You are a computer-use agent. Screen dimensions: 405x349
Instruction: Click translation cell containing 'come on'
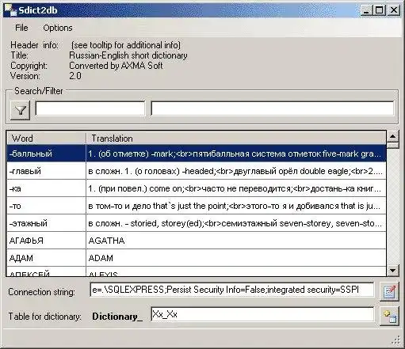click(x=236, y=188)
